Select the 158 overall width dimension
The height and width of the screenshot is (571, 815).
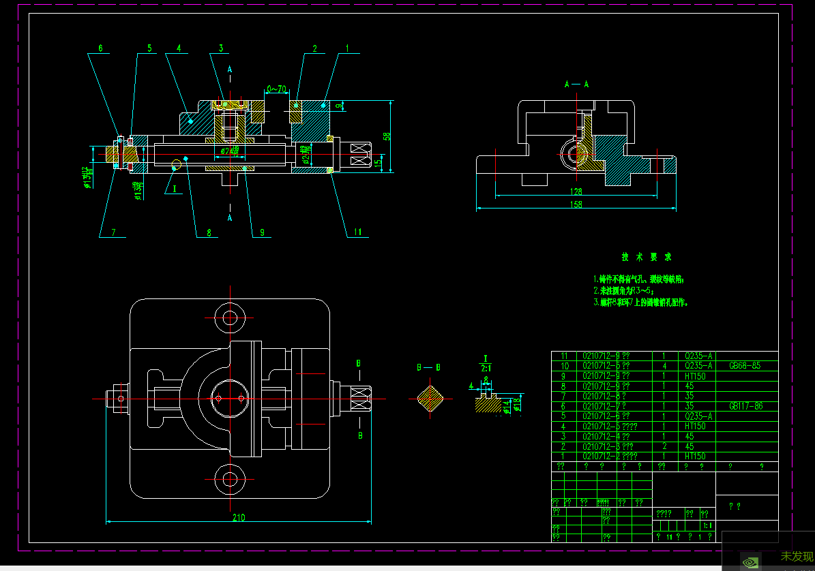tap(576, 204)
